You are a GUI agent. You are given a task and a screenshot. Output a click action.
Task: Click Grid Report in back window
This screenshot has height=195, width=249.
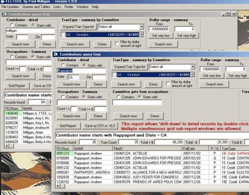(x=17, y=86)
